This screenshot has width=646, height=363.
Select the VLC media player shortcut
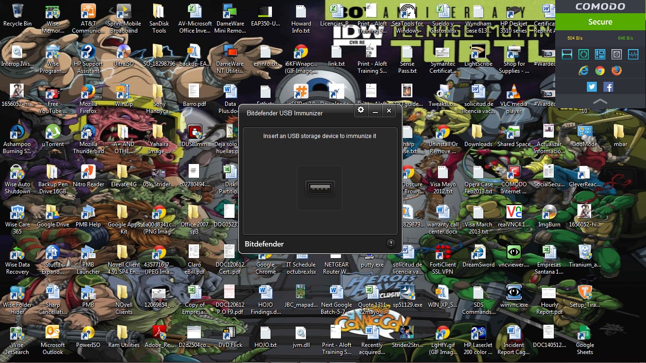514,99
